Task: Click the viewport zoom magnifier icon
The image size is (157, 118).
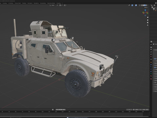Action: [148, 17]
